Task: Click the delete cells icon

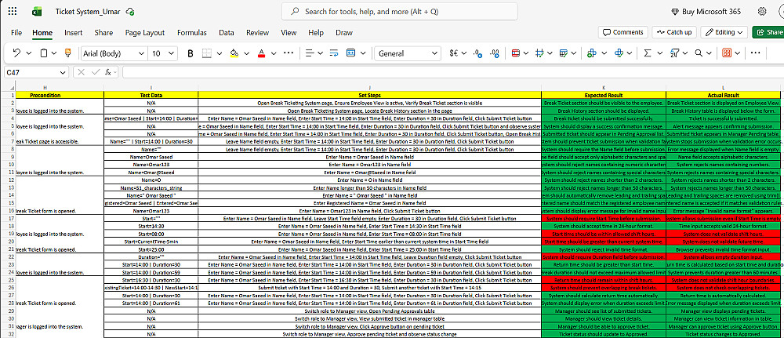Action: (619, 53)
